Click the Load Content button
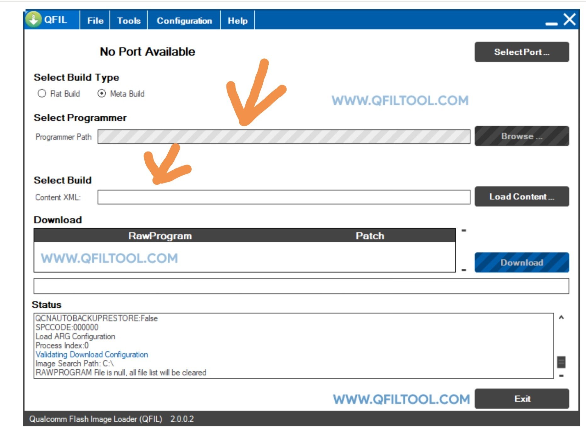 (522, 196)
